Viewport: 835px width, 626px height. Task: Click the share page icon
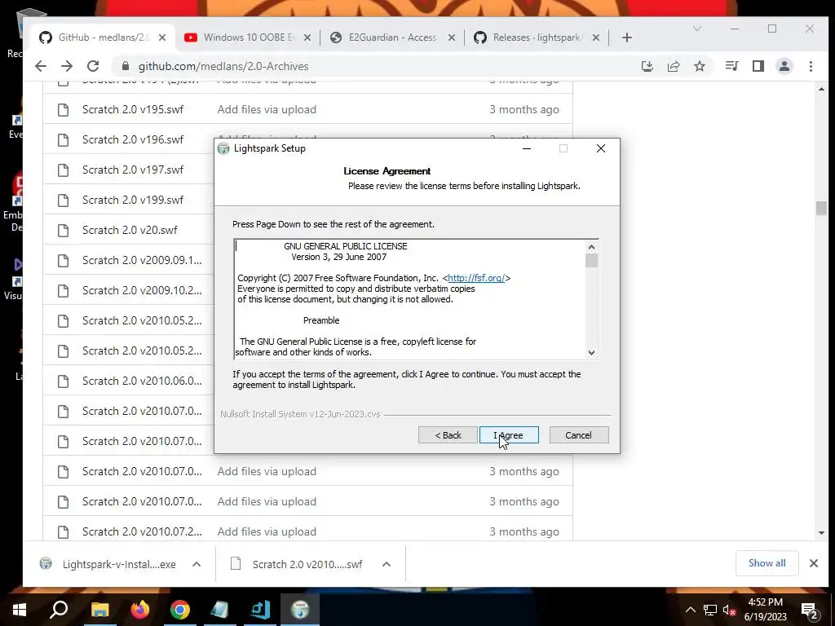[673, 66]
